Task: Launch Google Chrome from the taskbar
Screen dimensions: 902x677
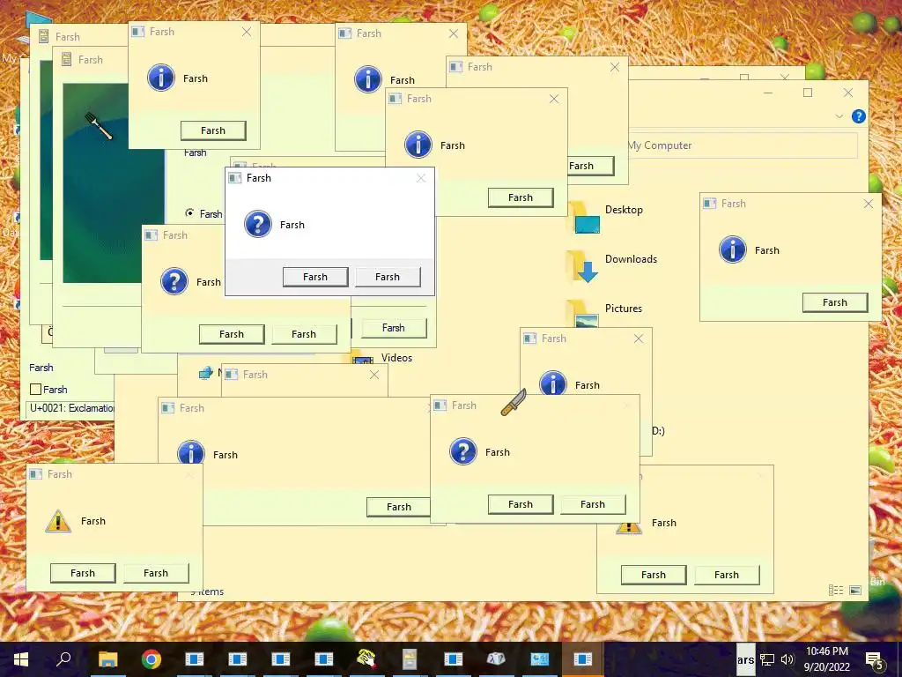Action: click(x=152, y=659)
